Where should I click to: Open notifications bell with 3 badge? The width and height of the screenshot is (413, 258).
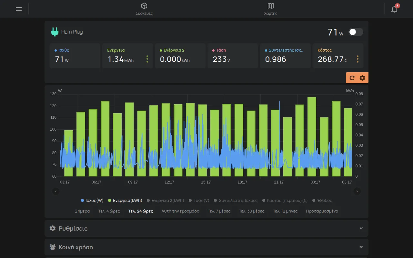pos(394,9)
